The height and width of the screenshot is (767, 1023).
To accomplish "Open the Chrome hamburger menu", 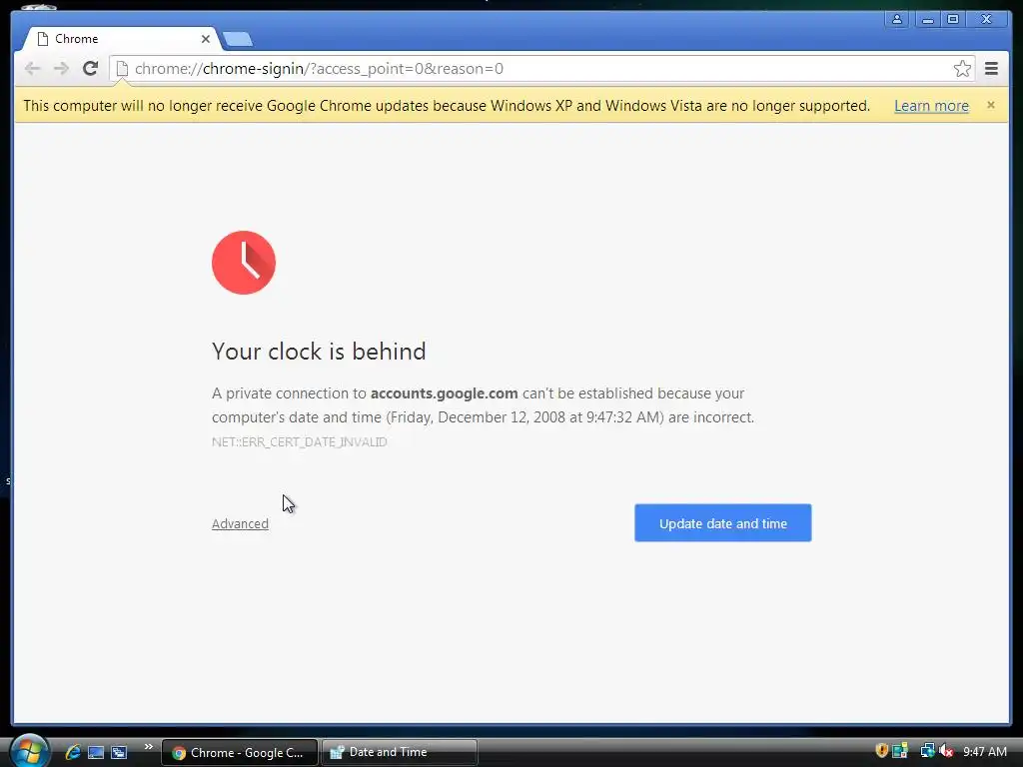I will [x=991, y=69].
